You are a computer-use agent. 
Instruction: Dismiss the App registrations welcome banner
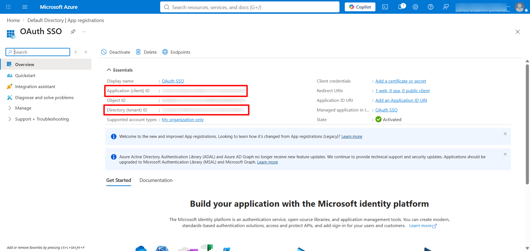pos(505,134)
